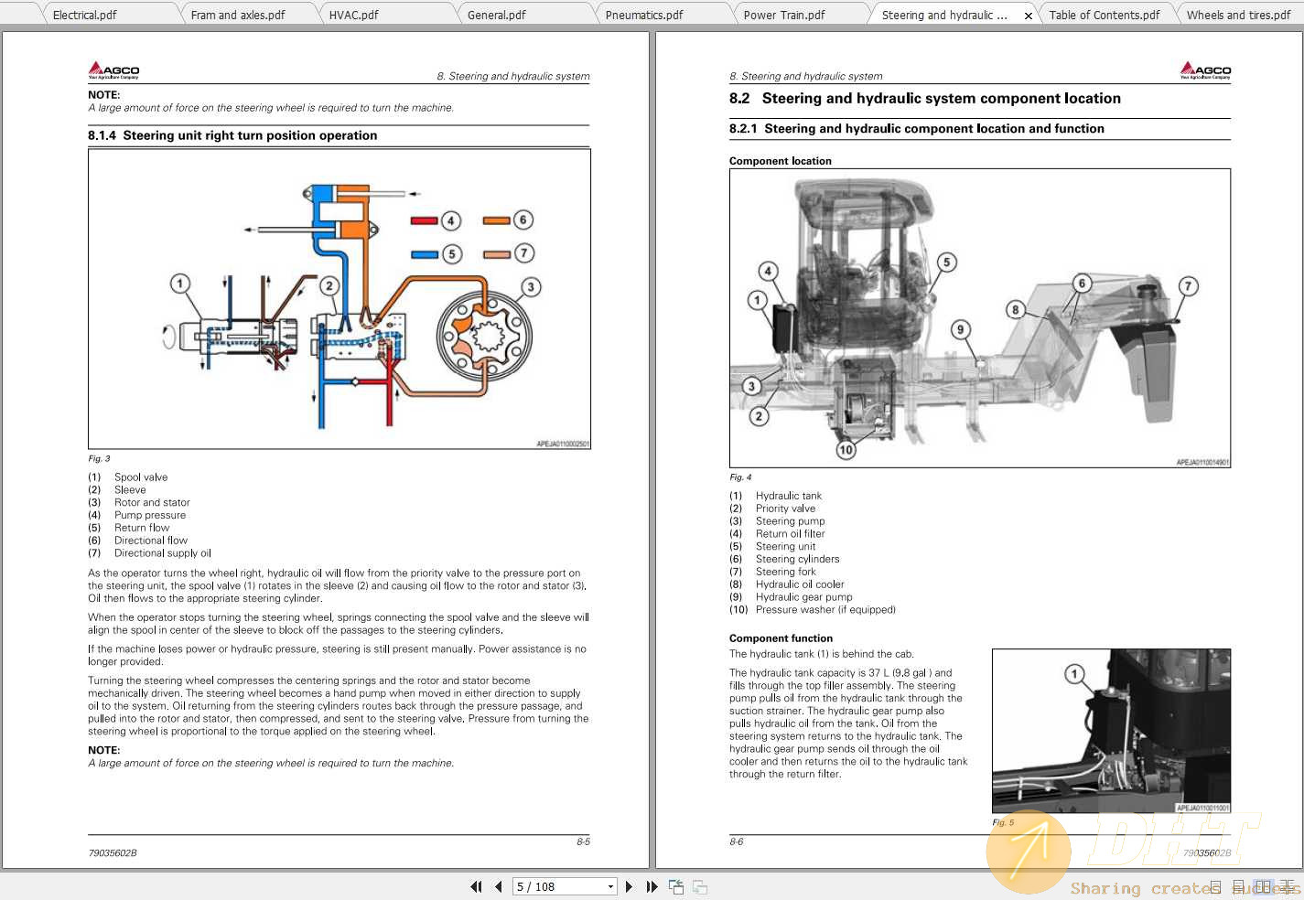
Task: Open the HVAC.pdf tab
Action: (353, 15)
